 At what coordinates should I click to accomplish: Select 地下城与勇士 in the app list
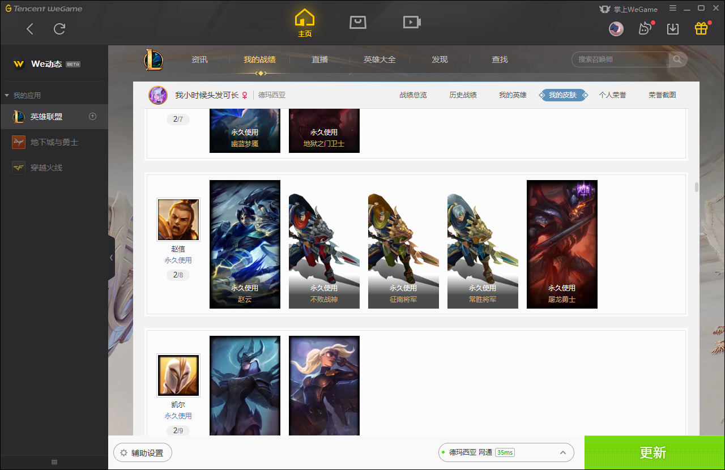click(54, 142)
